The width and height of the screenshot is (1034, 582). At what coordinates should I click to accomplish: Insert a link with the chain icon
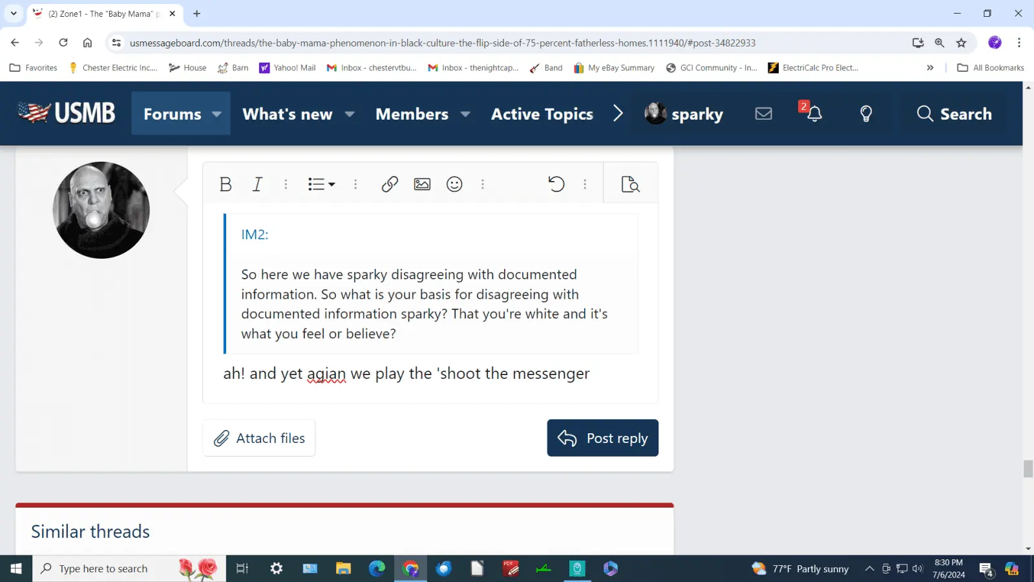pos(390,184)
